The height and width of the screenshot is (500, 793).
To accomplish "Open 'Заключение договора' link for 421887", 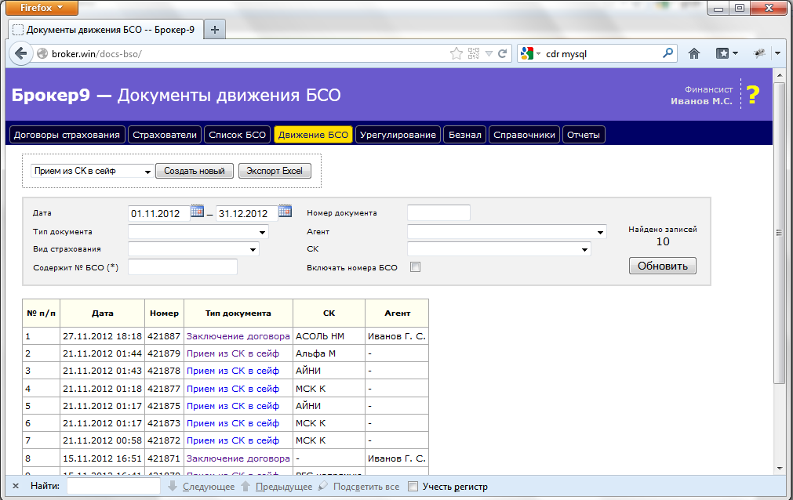I will click(238, 336).
